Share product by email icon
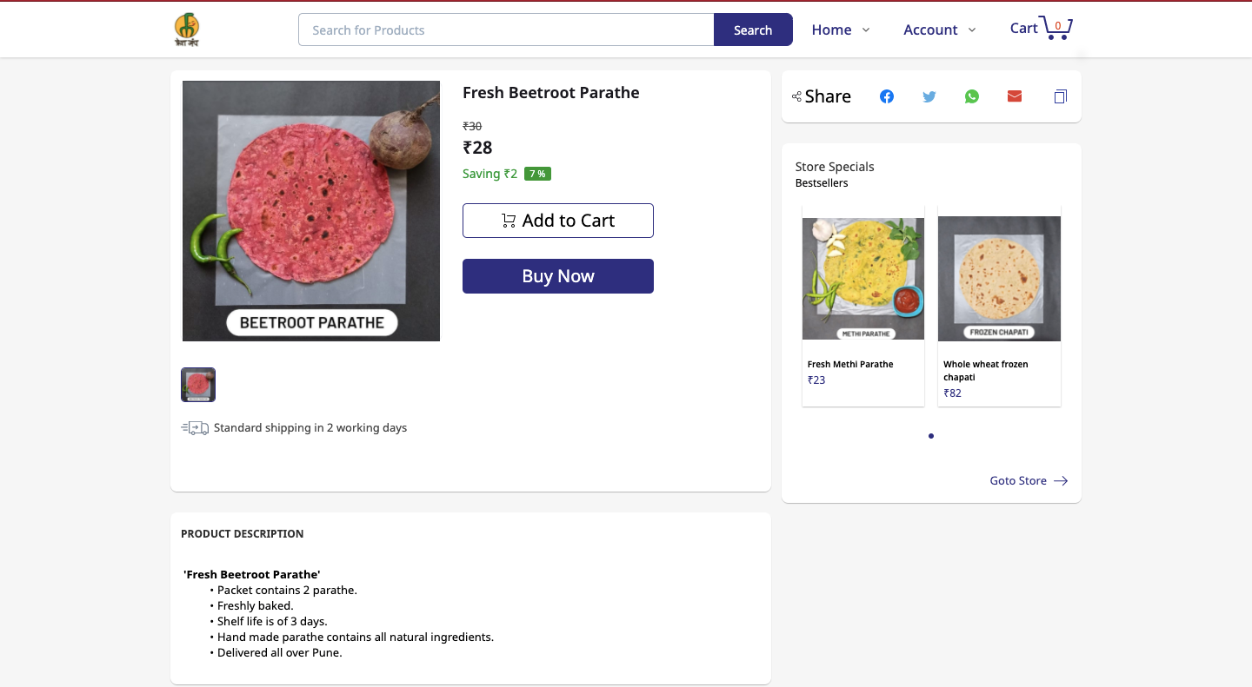This screenshot has height=687, width=1252. tap(1014, 96)
